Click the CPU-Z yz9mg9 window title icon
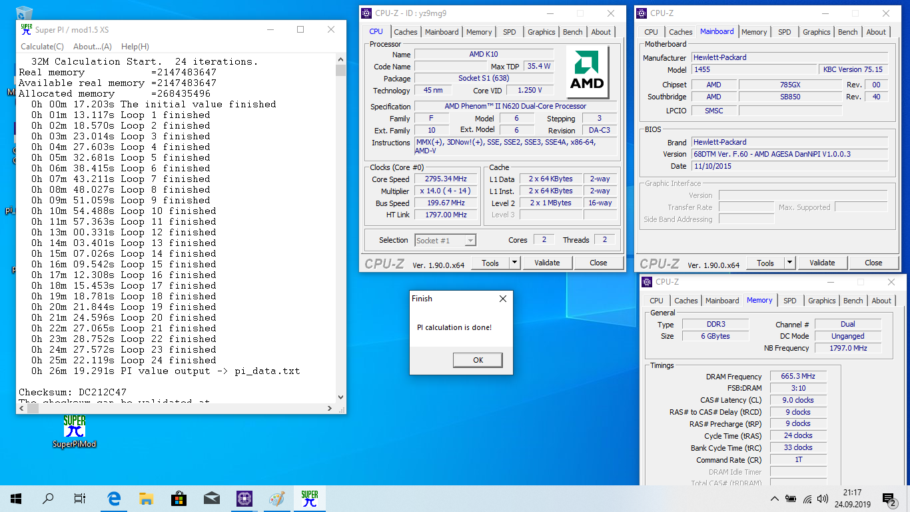The image size is (910, 512). click(x=366, y=13)
